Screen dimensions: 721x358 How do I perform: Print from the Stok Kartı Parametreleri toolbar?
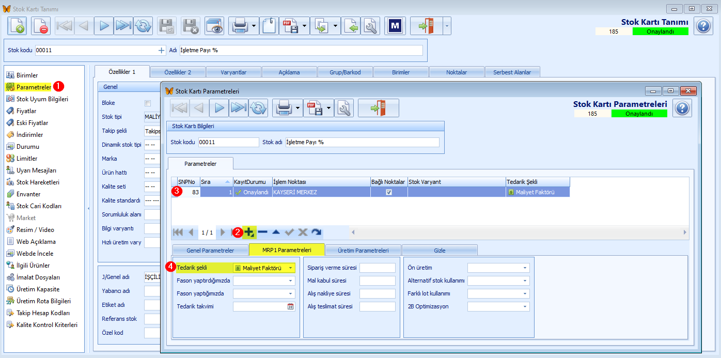click(283, 108)
